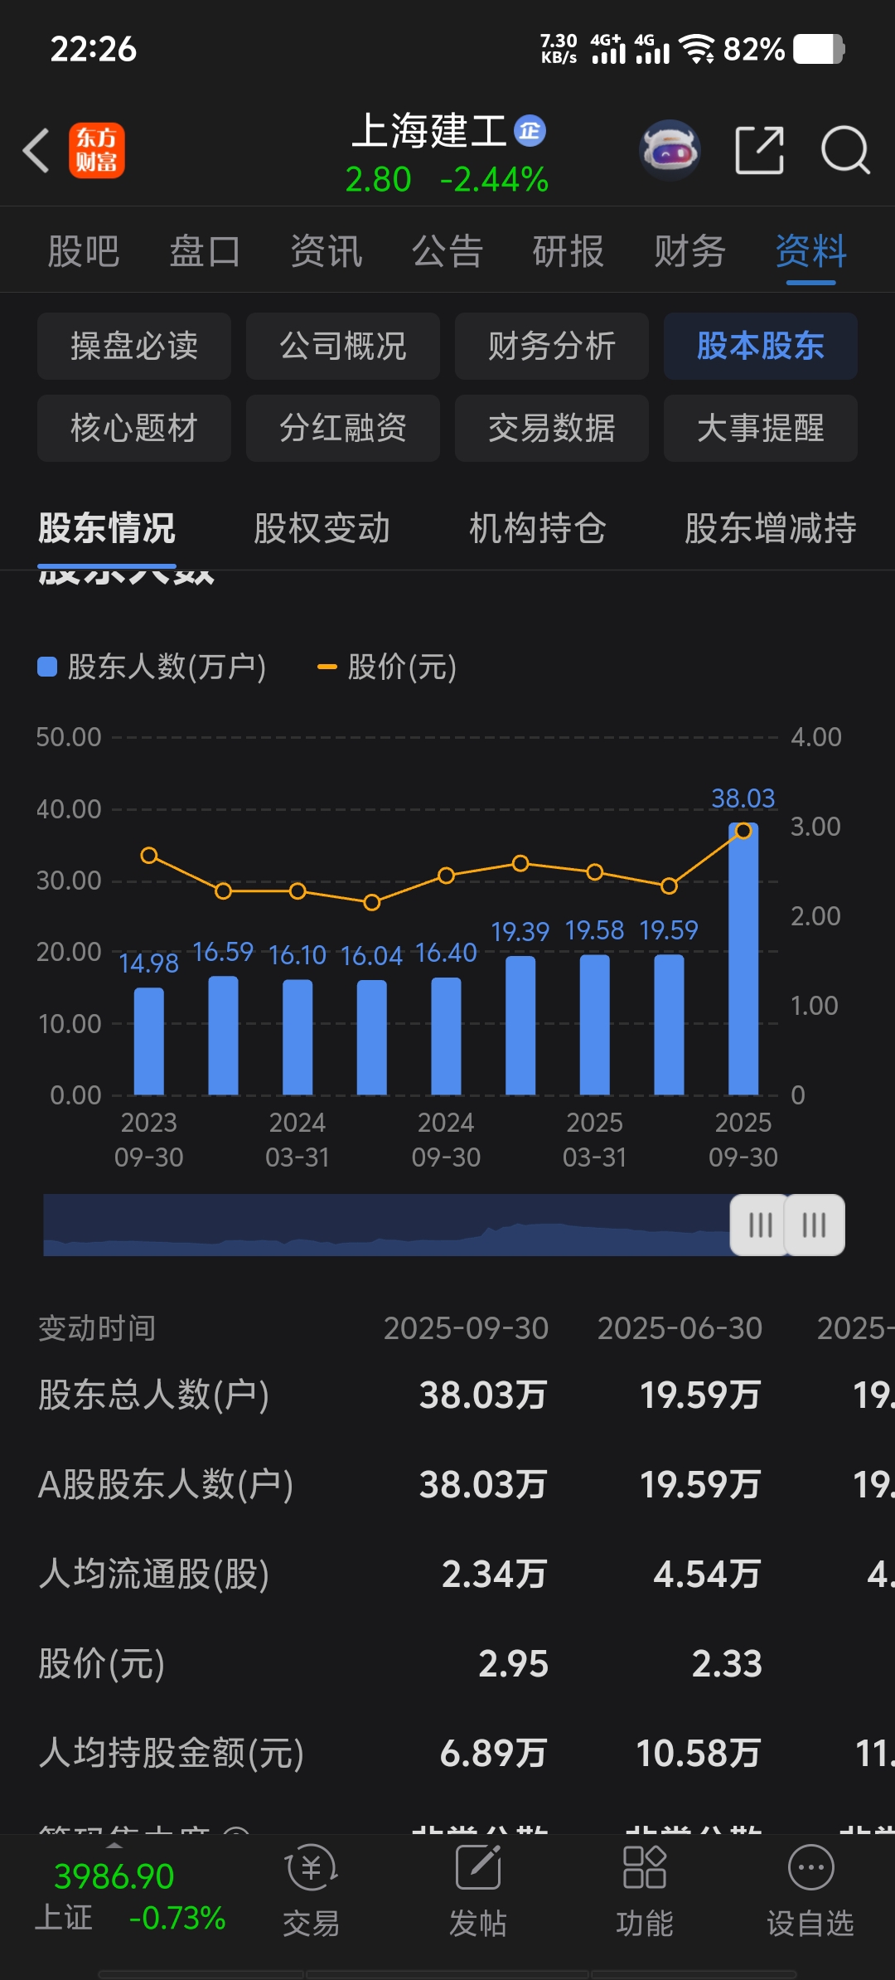
Task: Switch to 股权变动 sub-tab
Action: click(322, 528)
